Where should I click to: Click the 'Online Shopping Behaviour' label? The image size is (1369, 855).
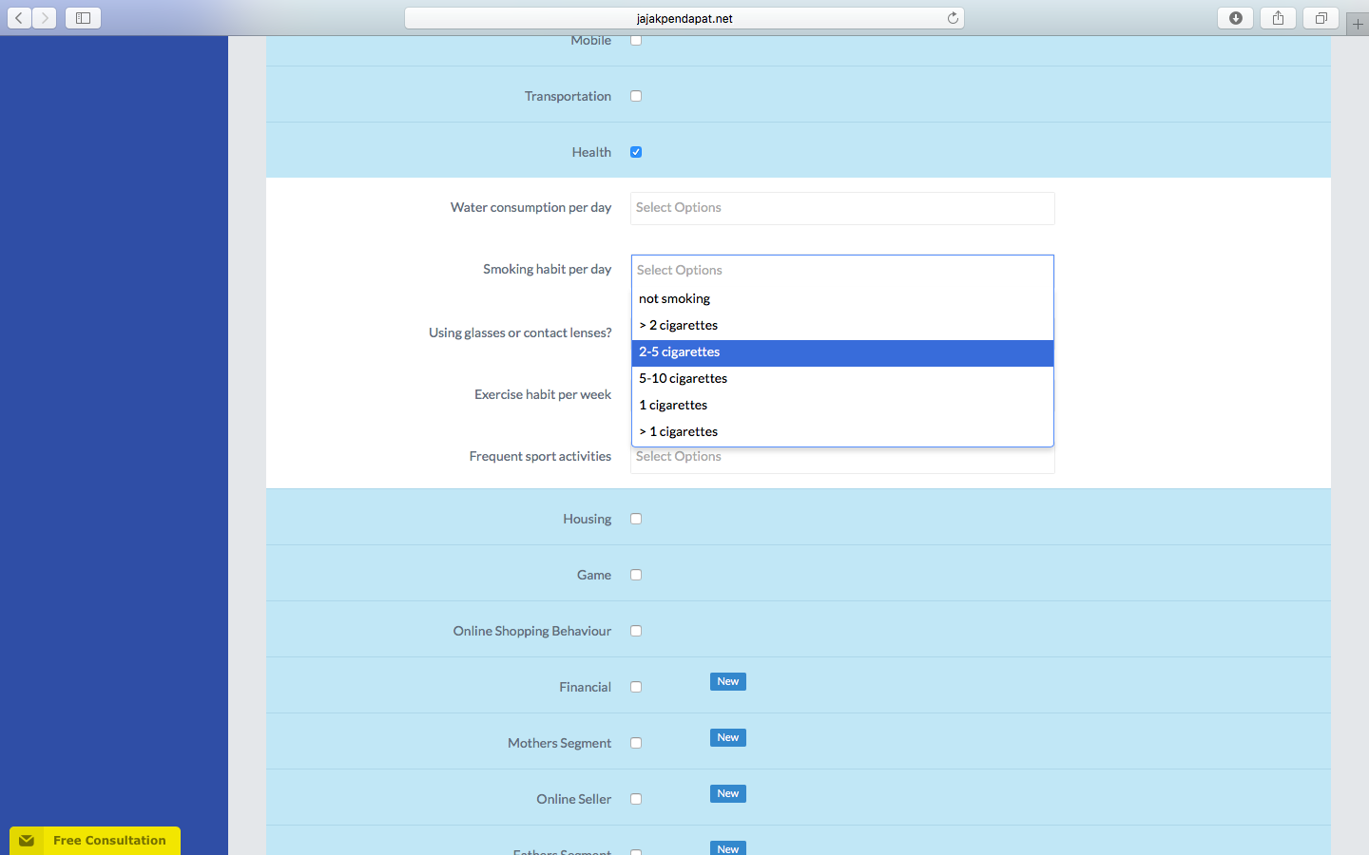[532, 631]
